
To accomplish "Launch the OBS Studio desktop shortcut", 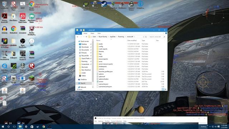I will 23,43.
